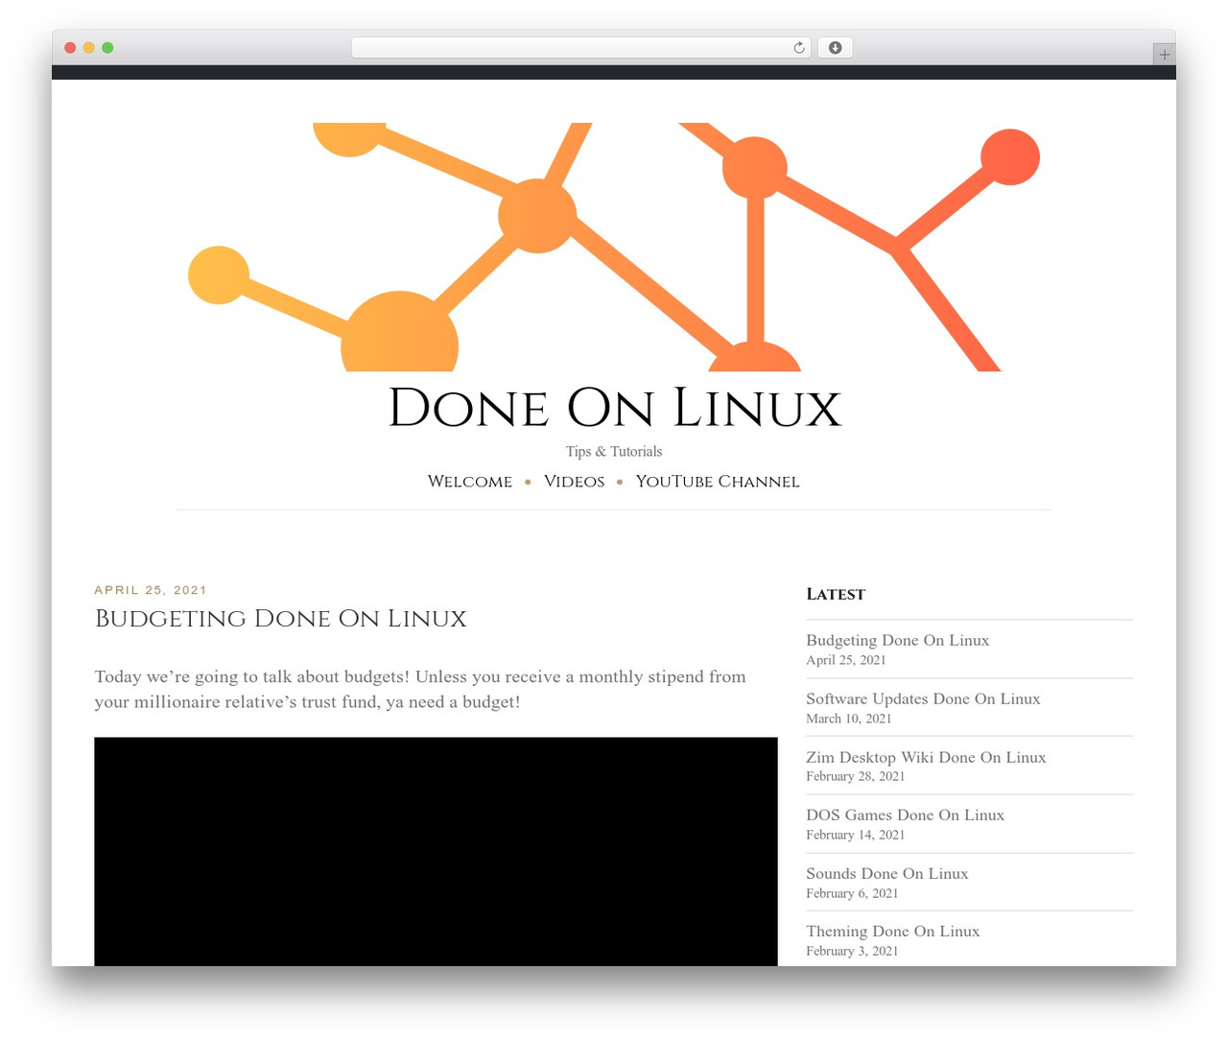Open sidebar link Zim Desktop Wiki Done On Linux

click(x=926, y=757)
